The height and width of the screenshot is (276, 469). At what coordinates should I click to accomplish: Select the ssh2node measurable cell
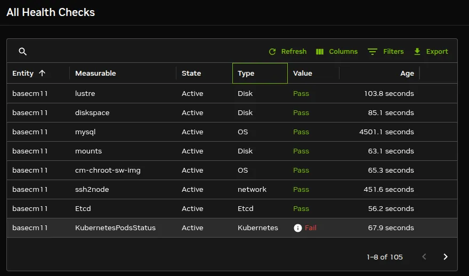pos(92,189)
